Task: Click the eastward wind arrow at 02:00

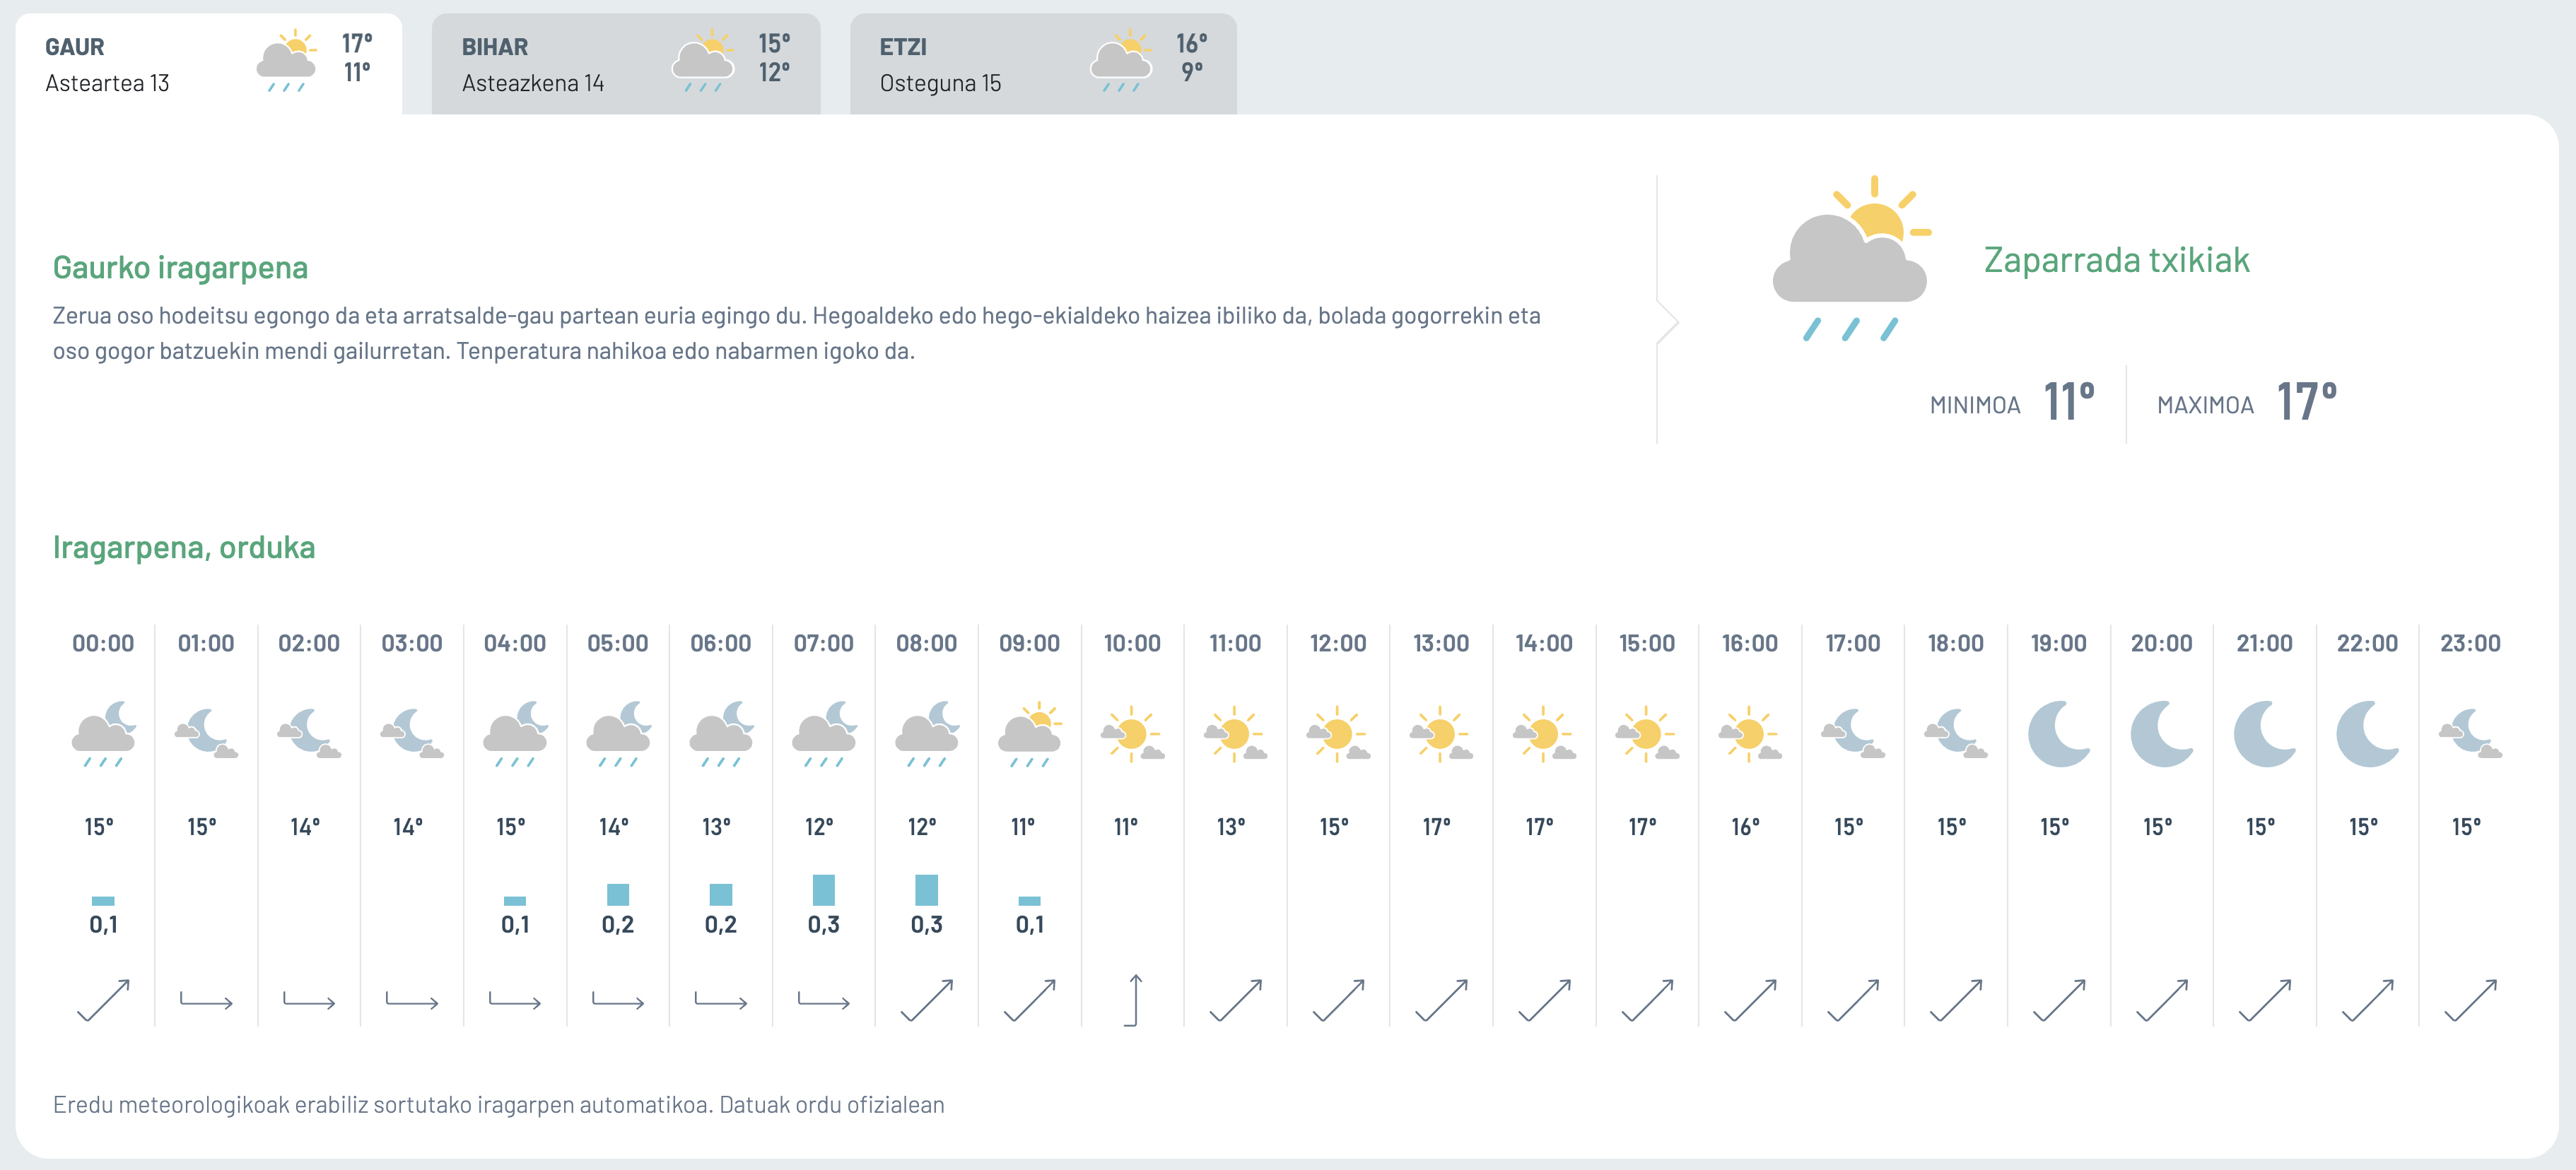Action: [x=309, y=1000]
